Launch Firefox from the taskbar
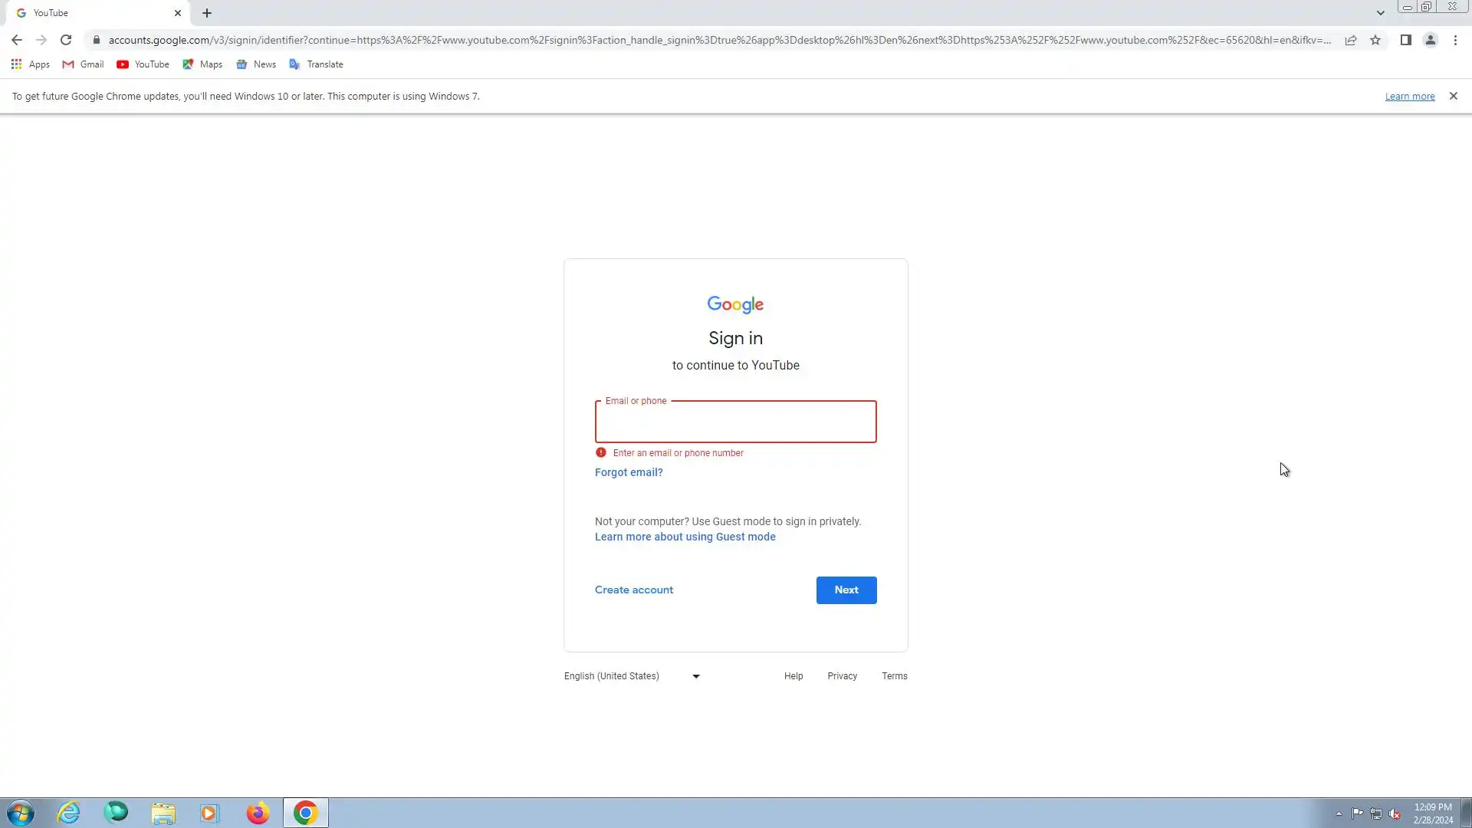This screenshot has height=828, width=1472. [x=258, y=813]
